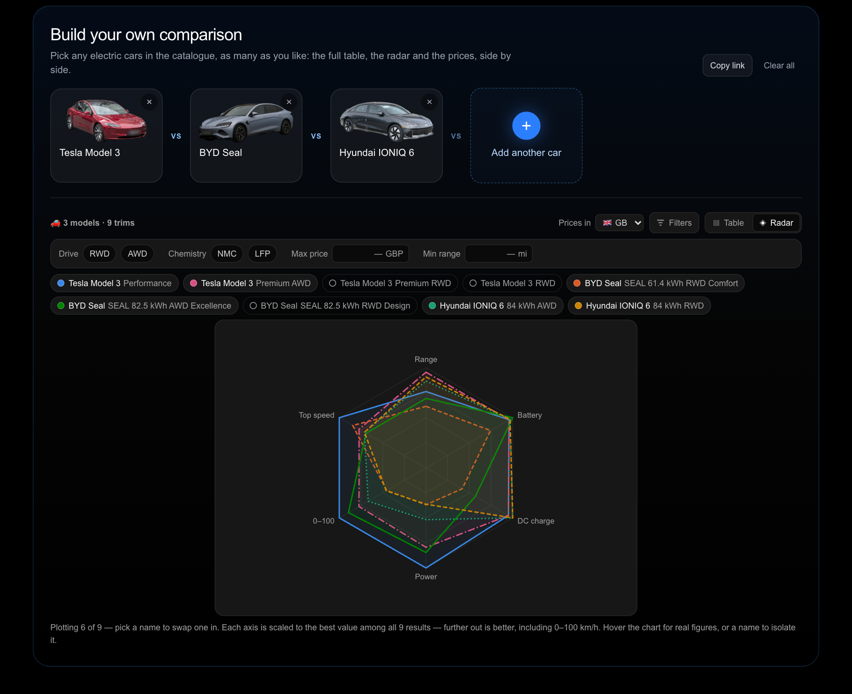
Task: Toggle Hyundai IONIQ 6 84 kWh RWD chip
Action: pyautogui.click(x=639, y=306)
